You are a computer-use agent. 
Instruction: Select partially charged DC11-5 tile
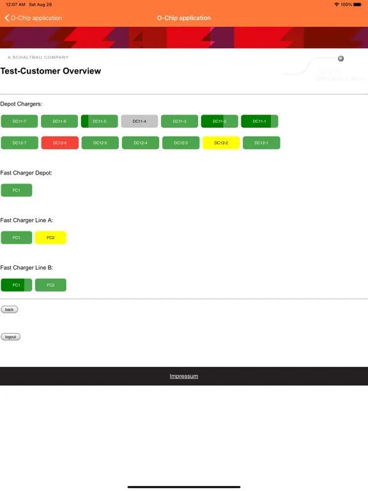tap(100, 121)
